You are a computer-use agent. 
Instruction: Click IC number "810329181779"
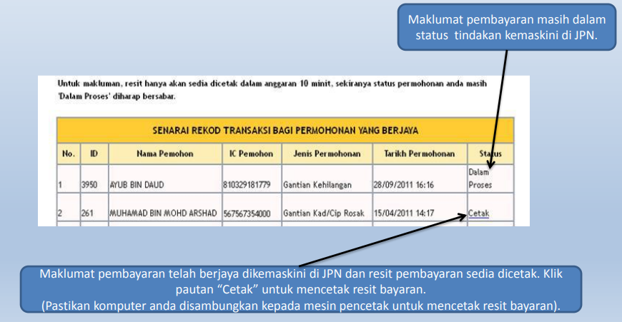pos(247,185)
